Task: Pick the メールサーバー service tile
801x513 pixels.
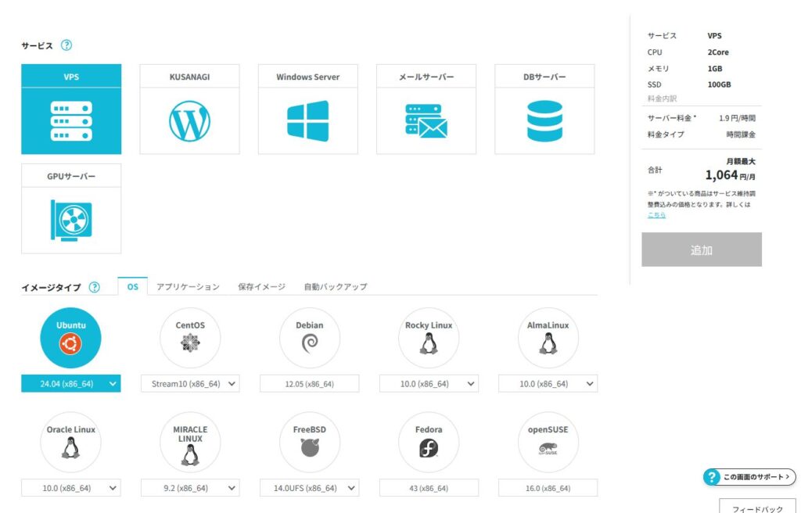Action: 426,109
